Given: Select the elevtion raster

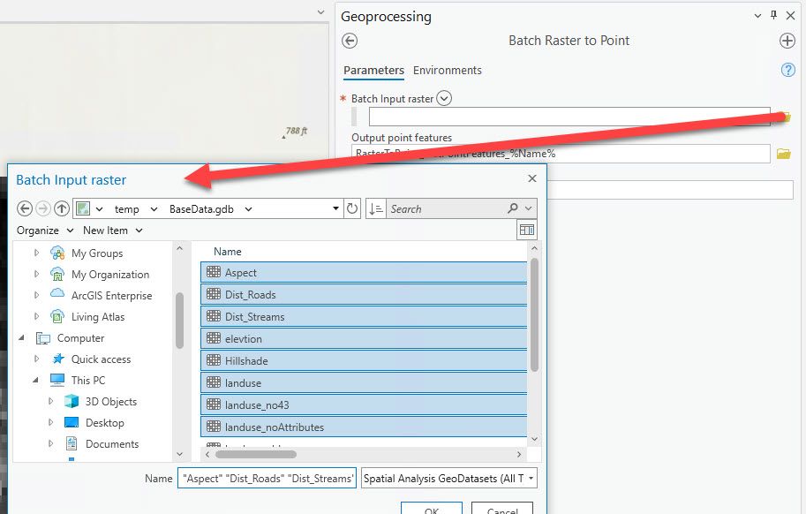Looking at the screenshot, I should [x=364, y=339].
